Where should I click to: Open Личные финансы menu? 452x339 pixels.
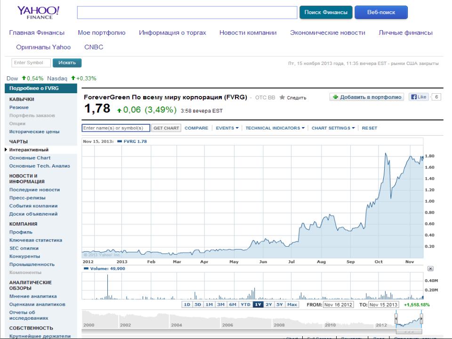(405, 32)
